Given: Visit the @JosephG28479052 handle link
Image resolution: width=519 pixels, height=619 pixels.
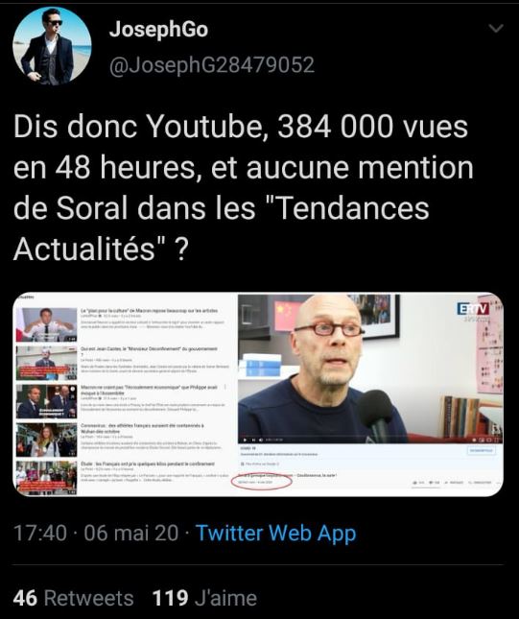Looking at the screenshot, I should point(212,65).
